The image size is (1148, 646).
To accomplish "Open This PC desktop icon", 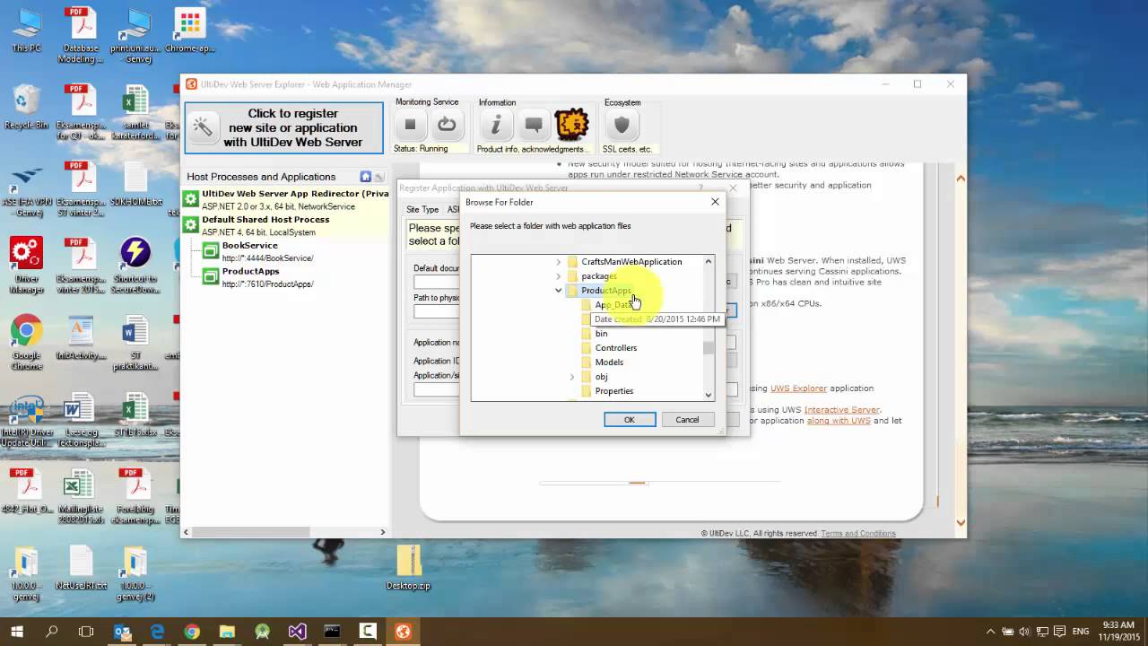I will 26,31.
